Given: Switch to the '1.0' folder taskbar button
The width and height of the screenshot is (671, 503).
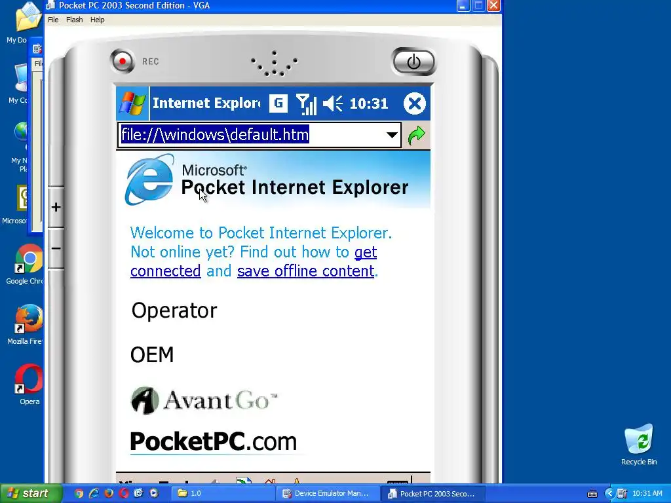Looking at the screenshot, I should point(223,494).
